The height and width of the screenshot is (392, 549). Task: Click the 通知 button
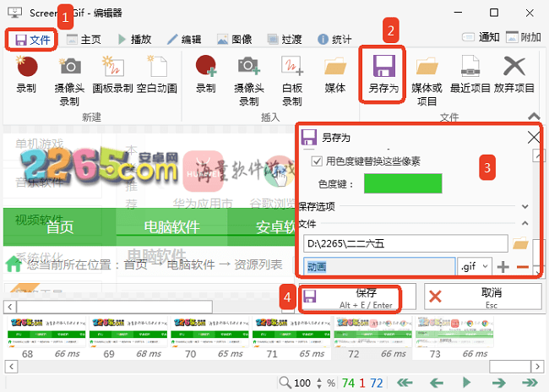click(x=481, y=37)
